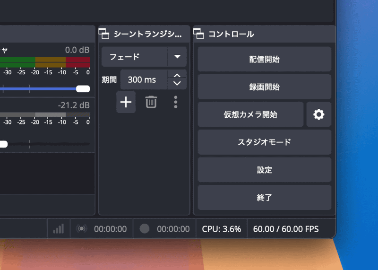Click the 60.00 / 60.00 FPS status entry
378x270 pixels.
coord(286,229)
